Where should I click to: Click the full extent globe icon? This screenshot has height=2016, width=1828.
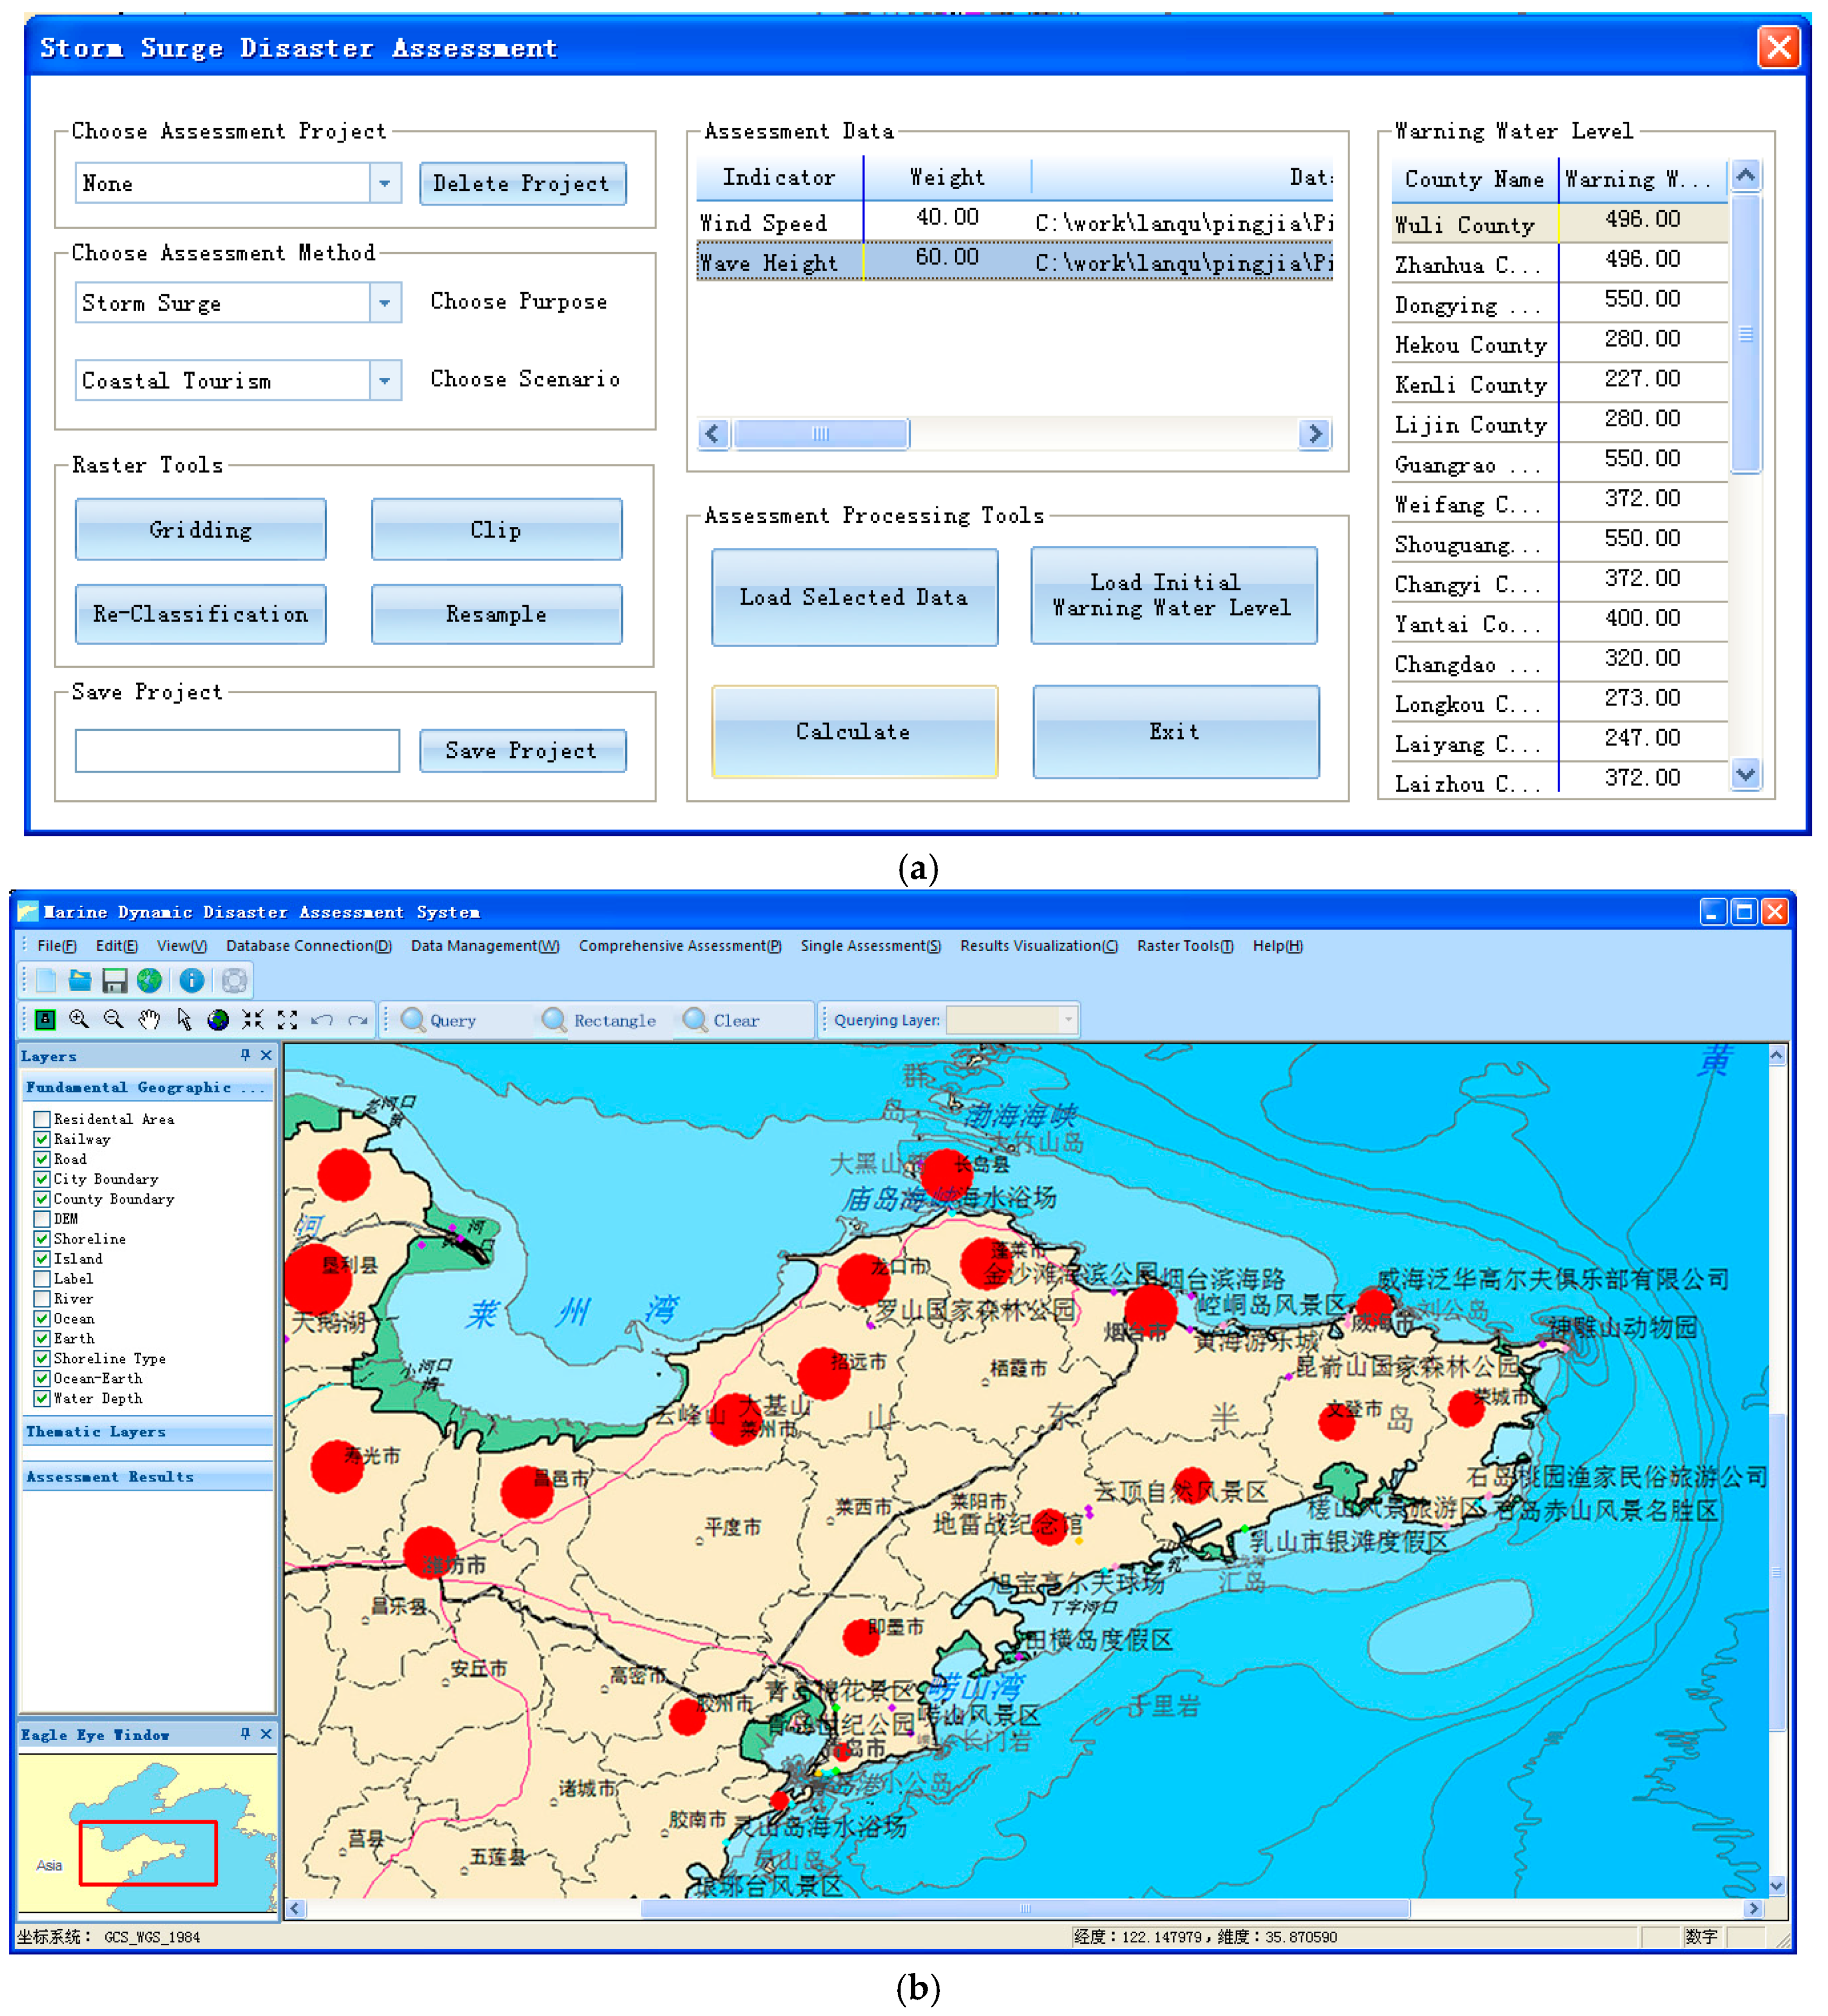click(x=218, y=1019)
